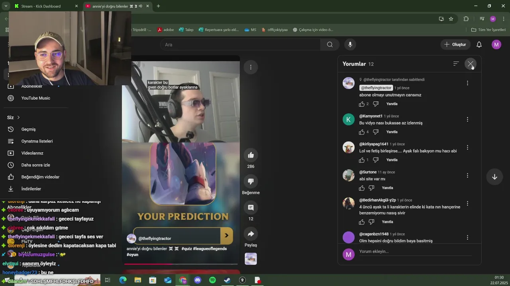Image resolution: width=510 pixels, height=286 pixels.
Task: Go to next Short with down arrow
Action: [x=494, y=177]
